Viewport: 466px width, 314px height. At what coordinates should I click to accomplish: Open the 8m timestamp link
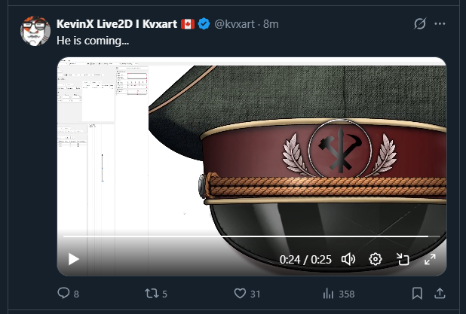tap(271, 24)
